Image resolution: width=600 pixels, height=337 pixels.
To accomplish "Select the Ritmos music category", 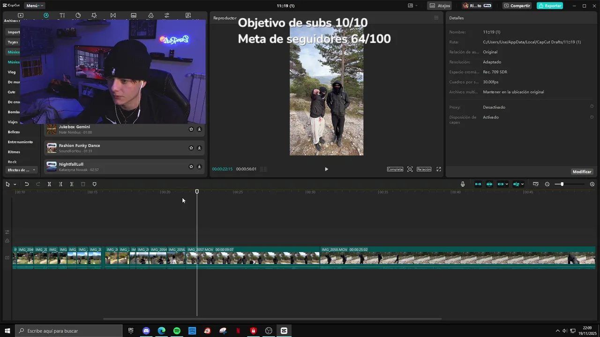I will click(x=14, y=152).
